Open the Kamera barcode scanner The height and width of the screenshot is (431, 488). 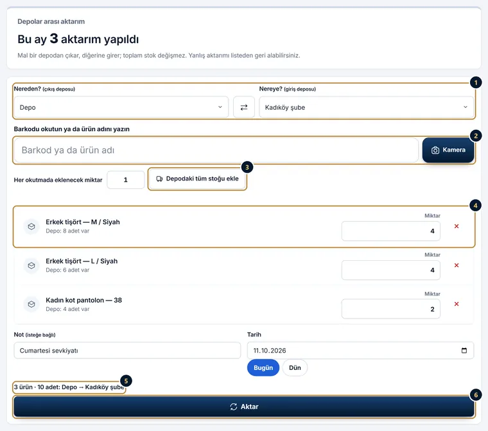tap(448, 150)
